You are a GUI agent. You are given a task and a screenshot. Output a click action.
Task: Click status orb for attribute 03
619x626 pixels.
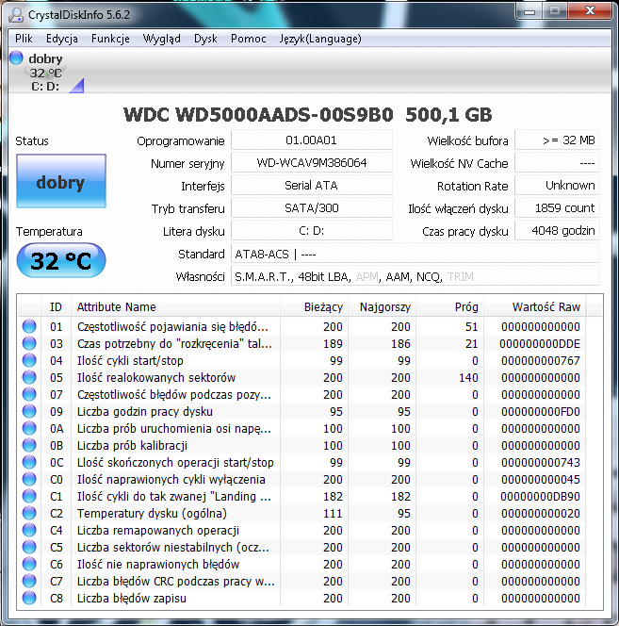[29, 343]
